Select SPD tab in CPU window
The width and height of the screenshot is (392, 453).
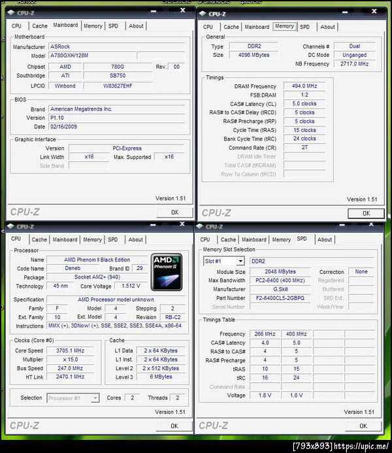[112, 239]
